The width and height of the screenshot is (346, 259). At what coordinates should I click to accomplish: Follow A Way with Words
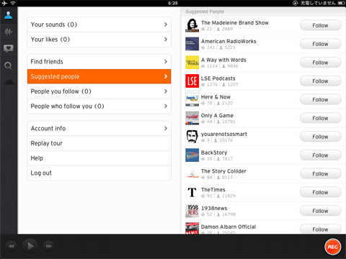tap(320, 63)
